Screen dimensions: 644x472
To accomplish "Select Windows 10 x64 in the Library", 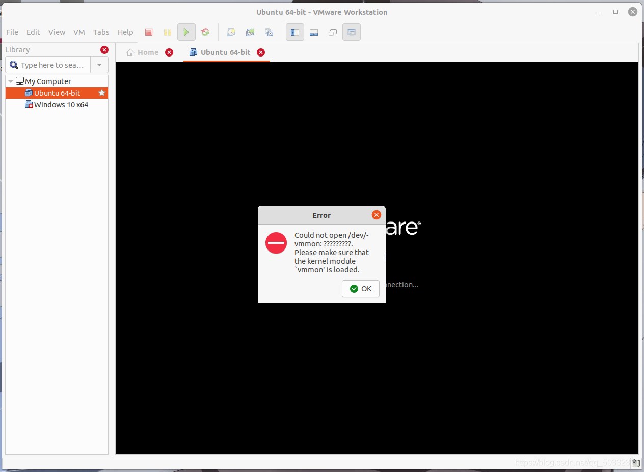I will pos(61,105).
